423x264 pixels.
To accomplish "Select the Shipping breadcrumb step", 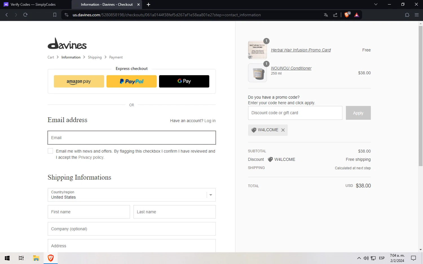I will [x=95, y=57].
